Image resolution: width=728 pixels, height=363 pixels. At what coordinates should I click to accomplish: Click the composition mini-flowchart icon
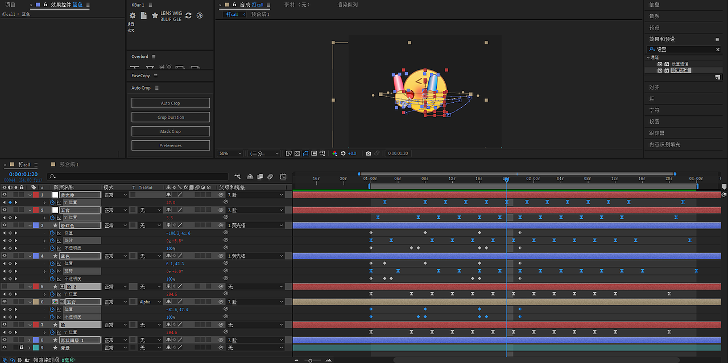(237, 177)
